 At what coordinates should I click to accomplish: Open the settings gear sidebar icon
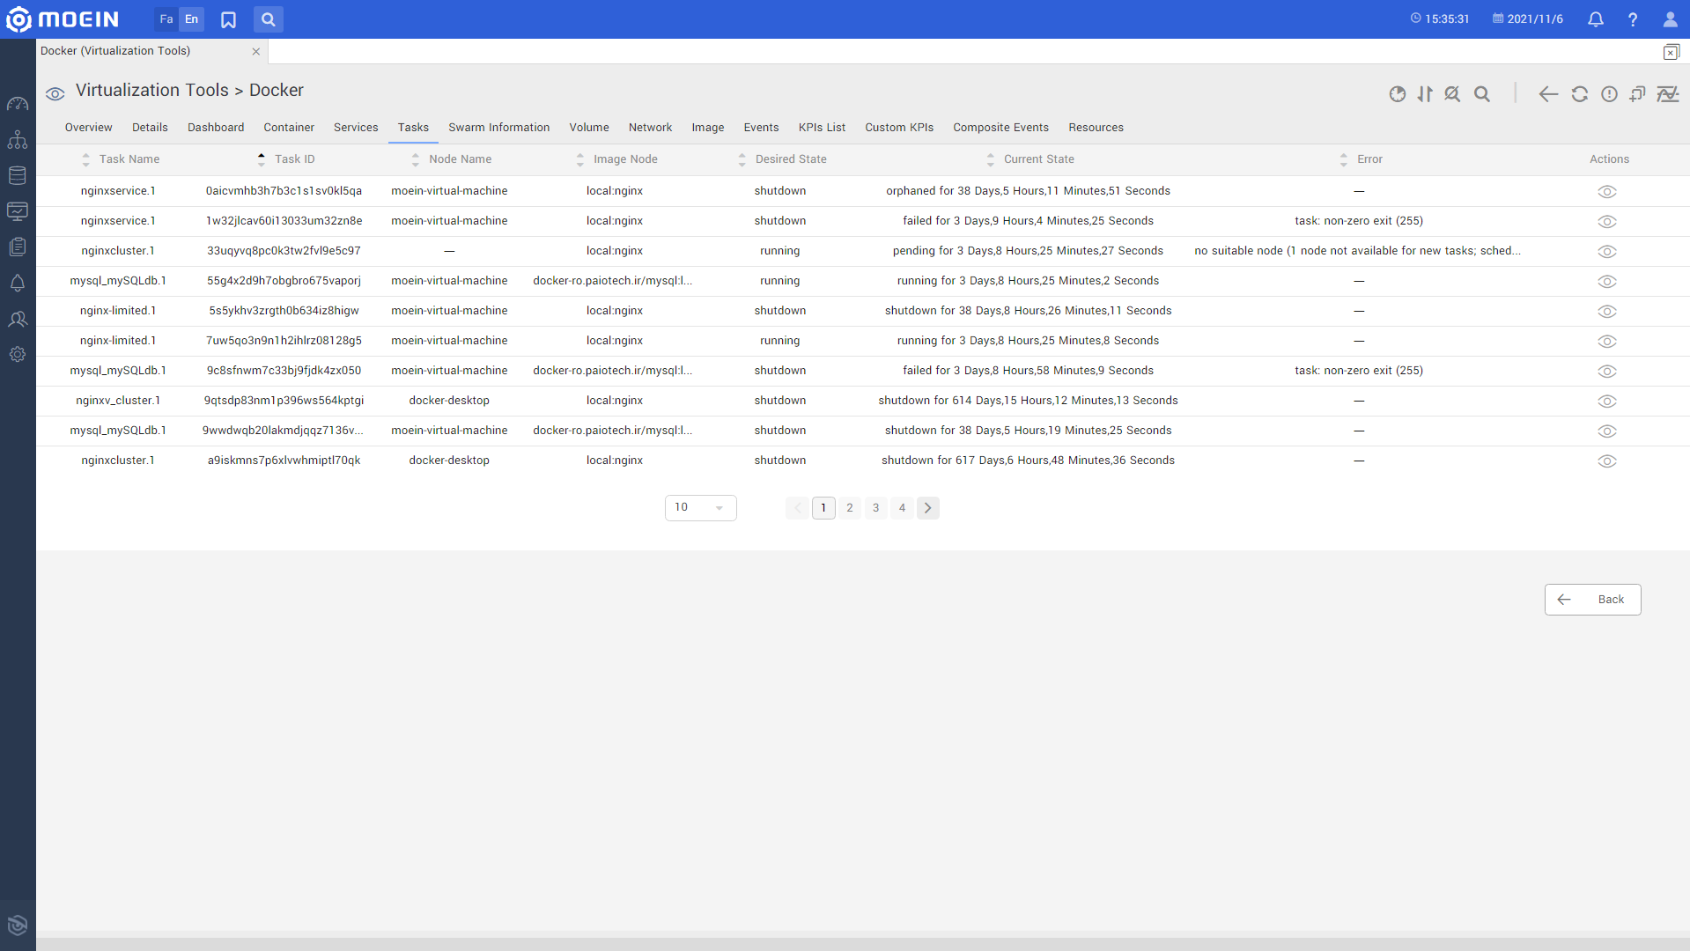18,354
